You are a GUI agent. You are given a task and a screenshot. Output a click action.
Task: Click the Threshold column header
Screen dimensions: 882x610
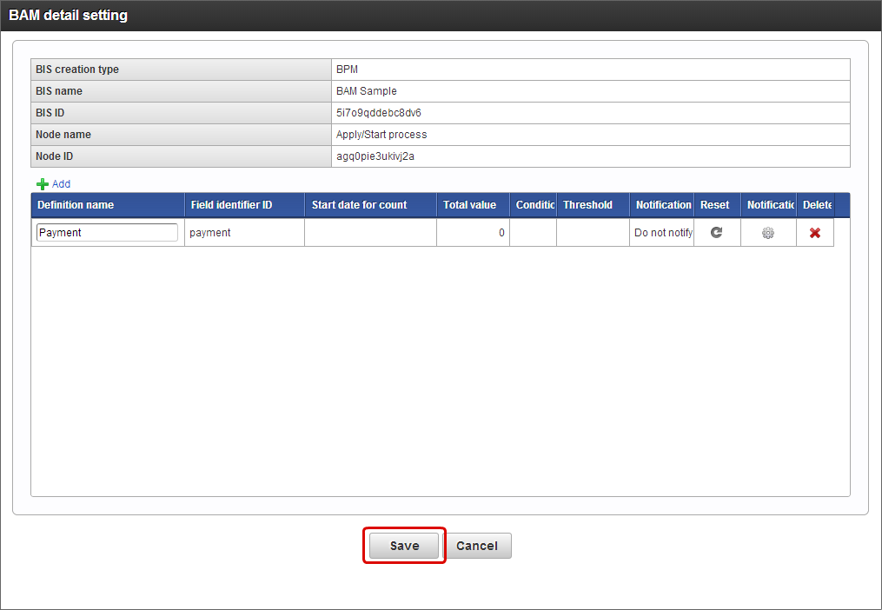[593, 205]
